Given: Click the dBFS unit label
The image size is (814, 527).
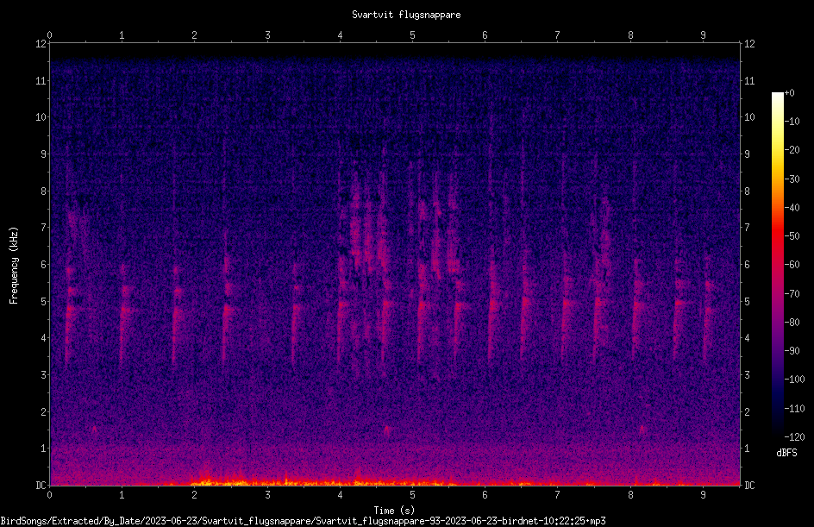Looking at the screenshot, I should tap(786, 453).
